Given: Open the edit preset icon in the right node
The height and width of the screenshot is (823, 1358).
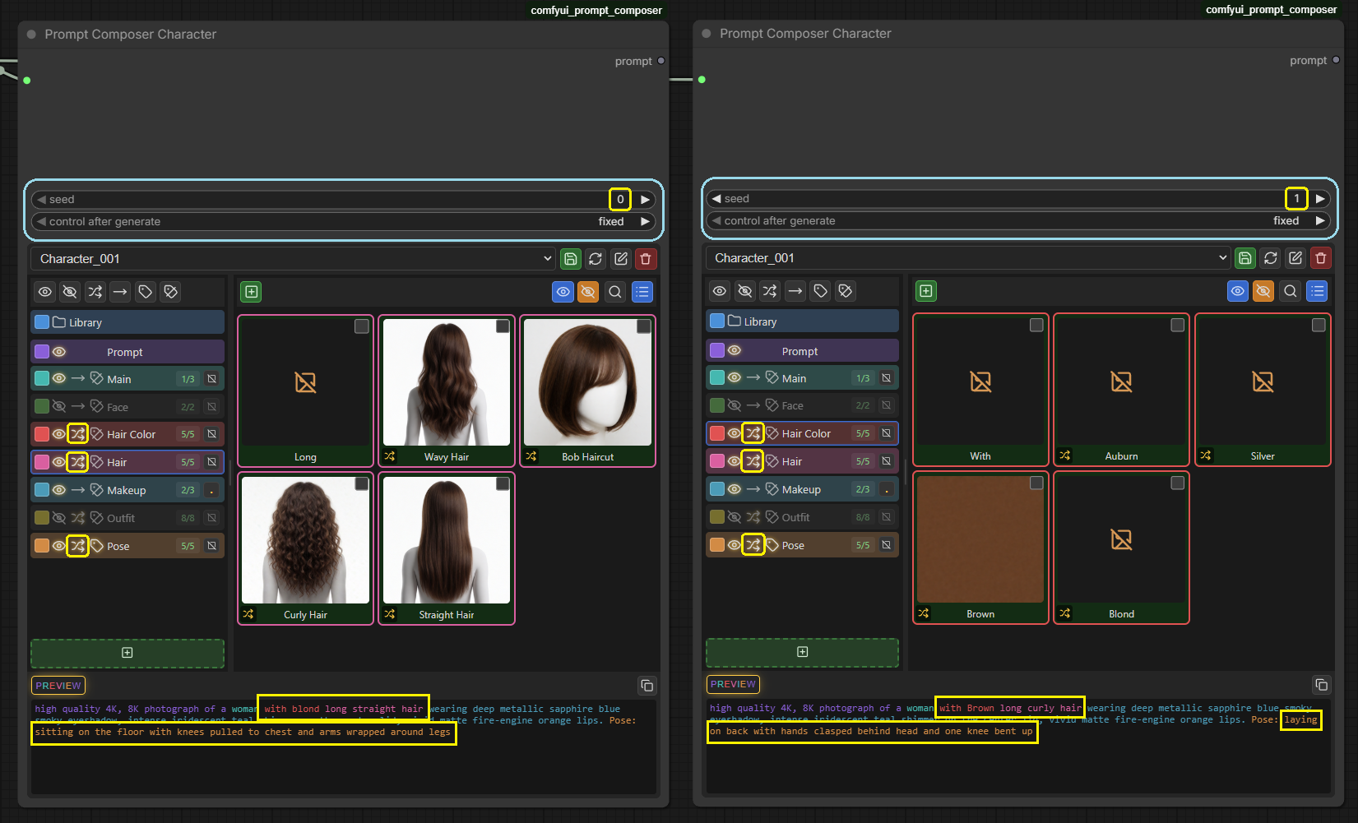Looking at the screenshot, I should pos(1295,258).
